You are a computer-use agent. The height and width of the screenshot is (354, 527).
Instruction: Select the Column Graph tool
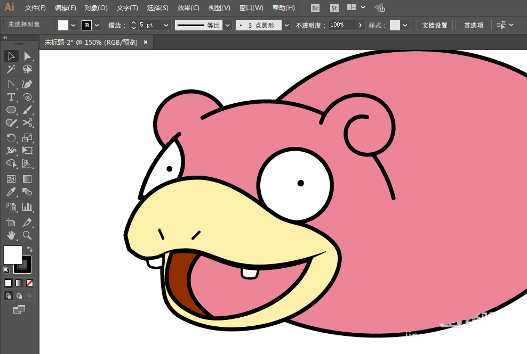[x=27, y=207]
